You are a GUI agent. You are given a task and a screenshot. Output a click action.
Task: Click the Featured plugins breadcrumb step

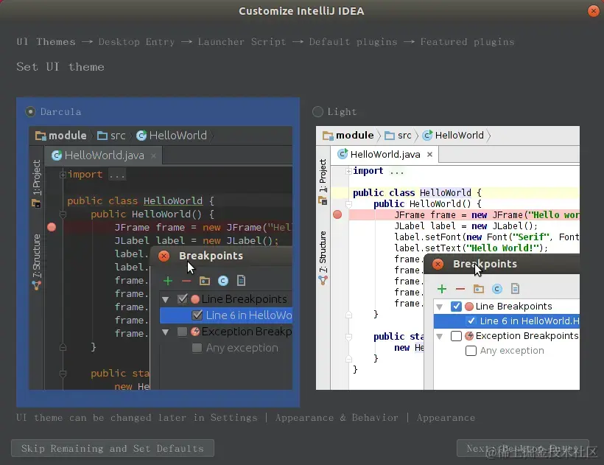467,41
